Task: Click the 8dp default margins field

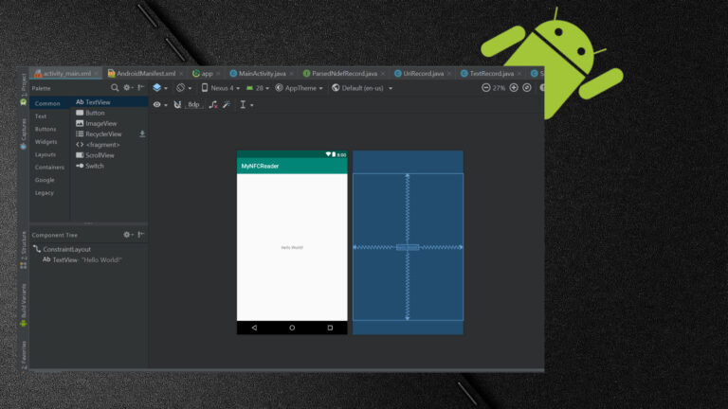Action: pyautogui.click(x=193, y=105)
